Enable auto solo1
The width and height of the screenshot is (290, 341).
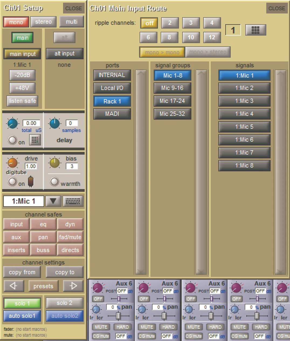(22, 316)
